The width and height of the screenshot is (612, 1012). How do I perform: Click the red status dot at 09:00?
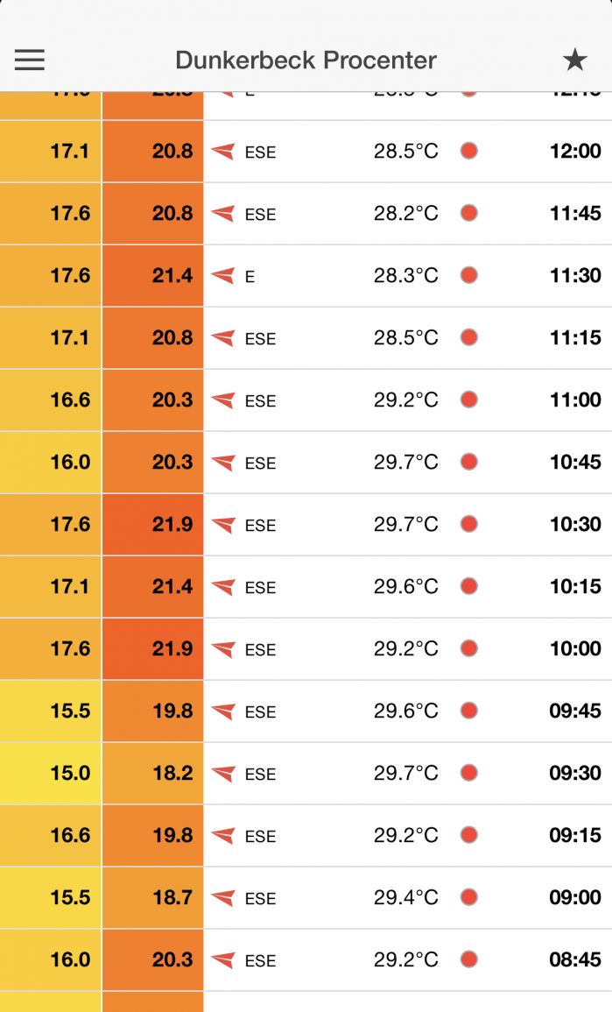(469, 897)
